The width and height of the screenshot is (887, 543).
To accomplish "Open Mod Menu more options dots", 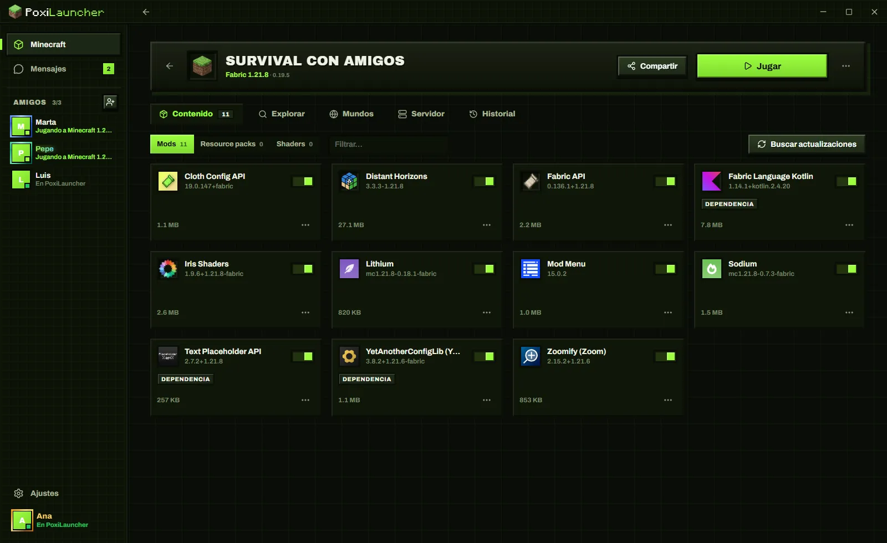I will coord(668,313).
